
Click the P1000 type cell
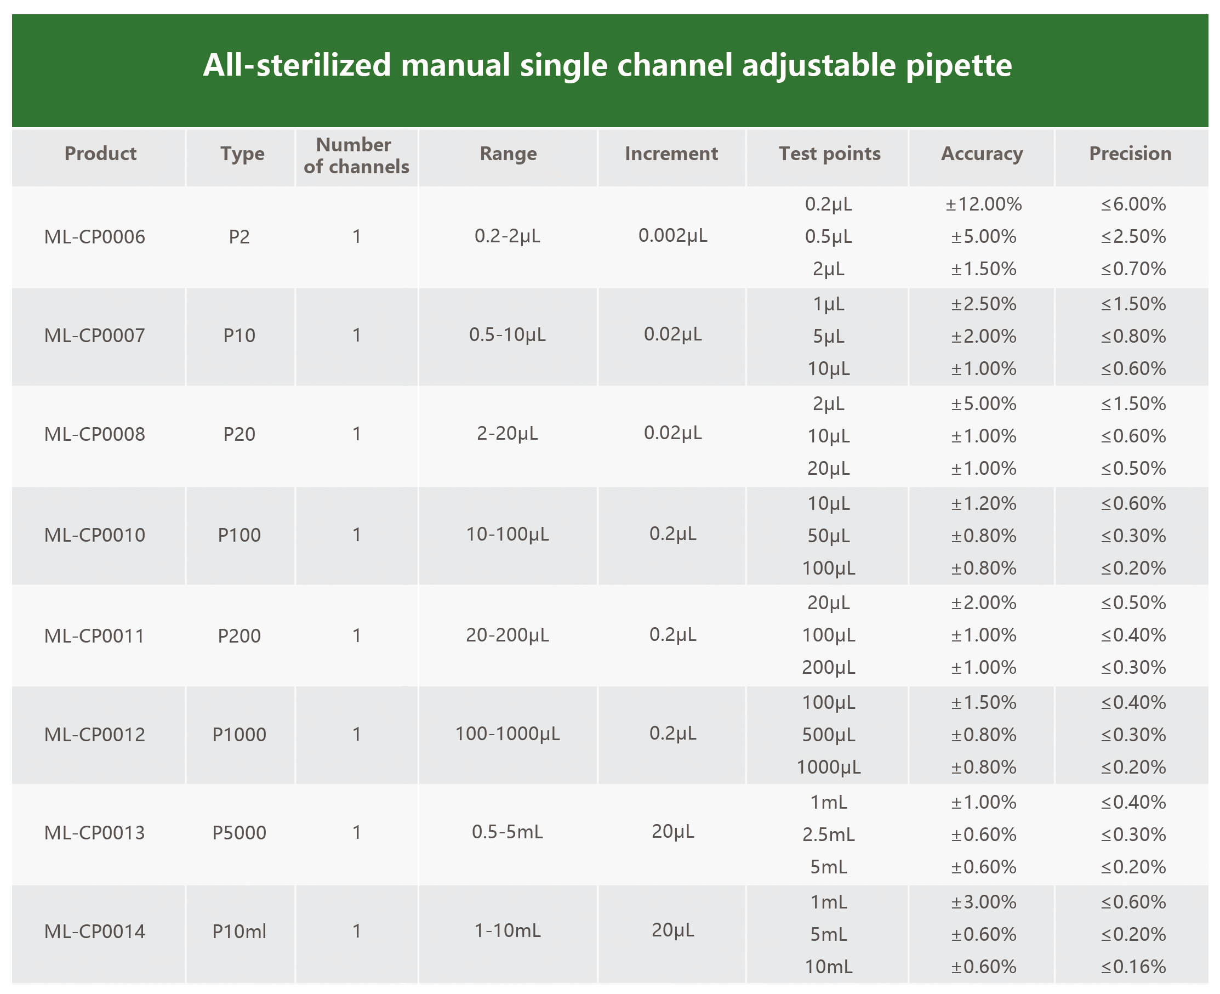(239, 735)
